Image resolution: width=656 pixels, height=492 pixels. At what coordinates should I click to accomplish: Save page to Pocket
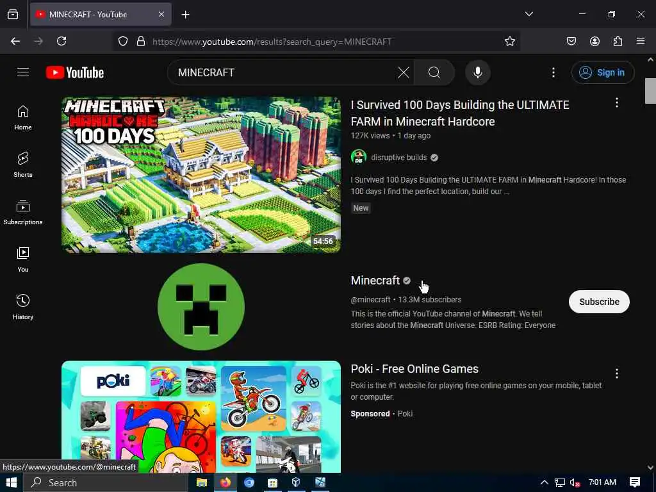click(x=571, y=41)
